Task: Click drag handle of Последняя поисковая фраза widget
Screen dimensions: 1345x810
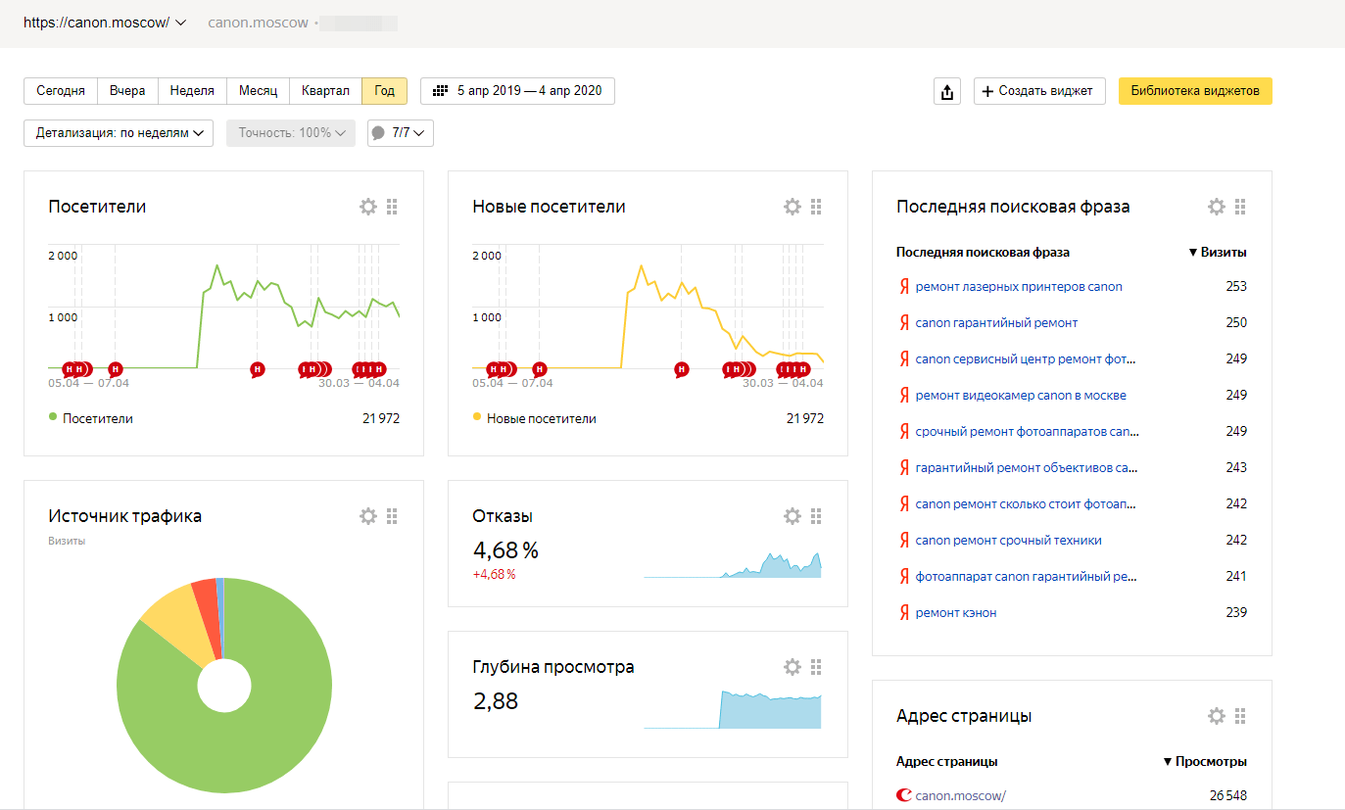Action: click(x=1240, y=207)
